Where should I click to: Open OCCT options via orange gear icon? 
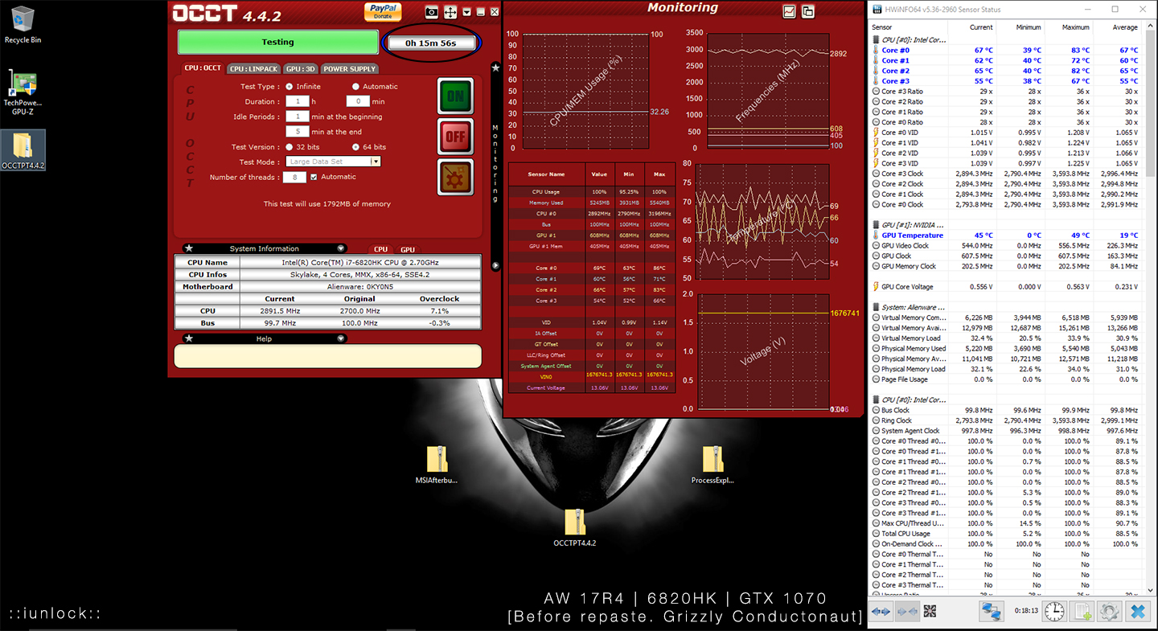point(455,177)
